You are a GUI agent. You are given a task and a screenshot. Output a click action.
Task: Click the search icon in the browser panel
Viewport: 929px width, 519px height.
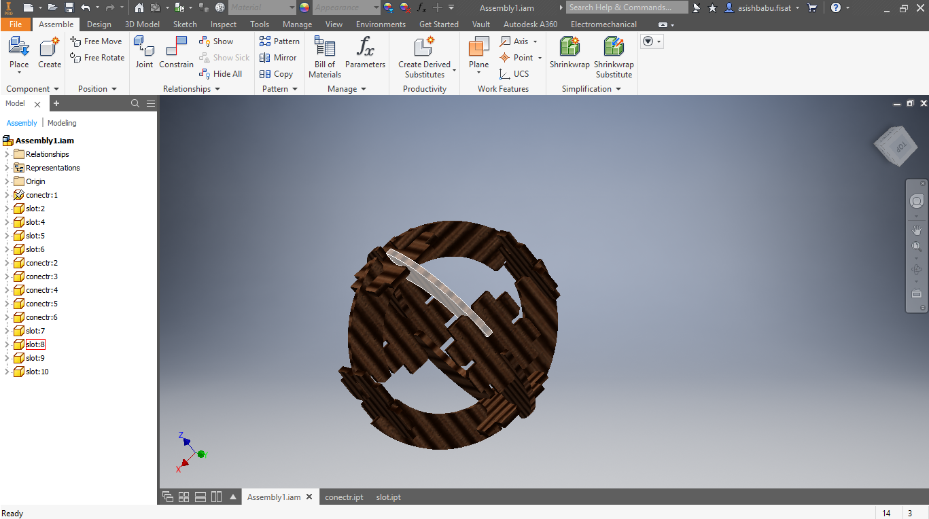pos(135,103)
